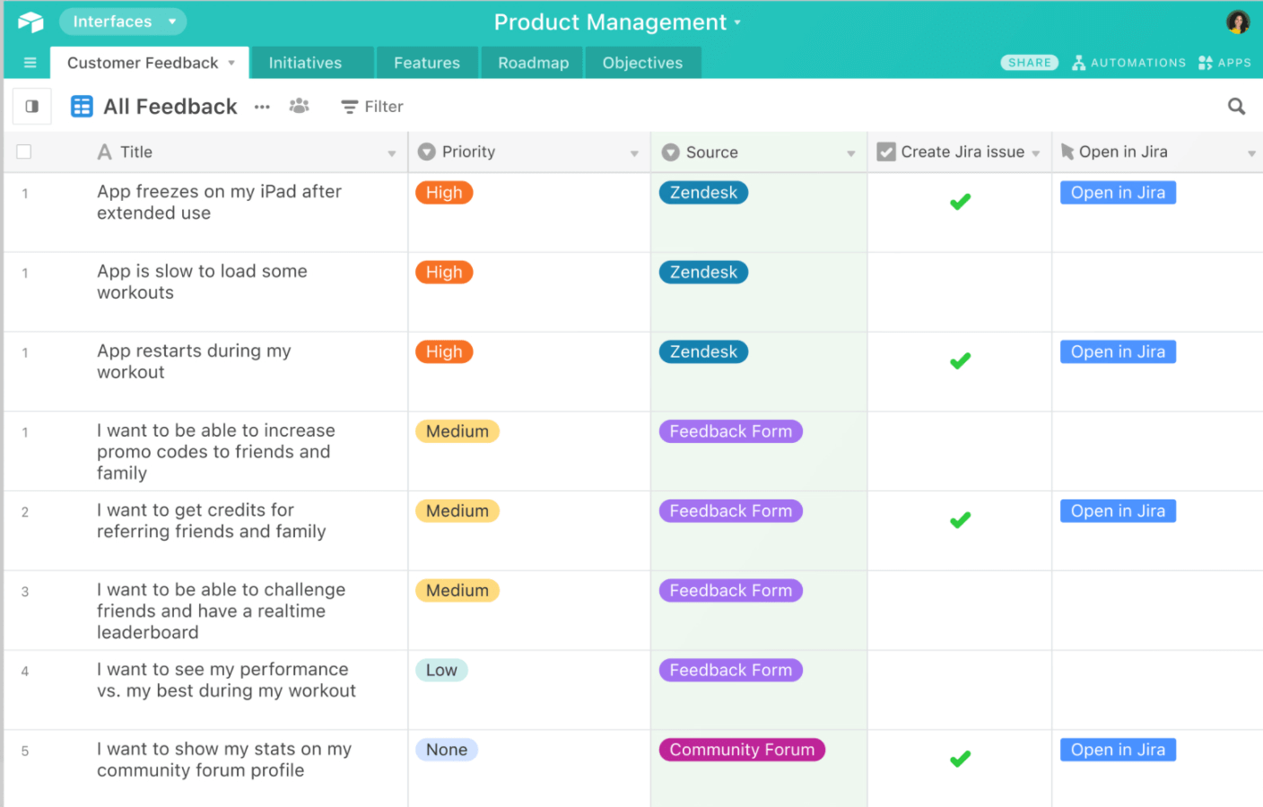The height and width of the screenshot is (807, 1263).
Task: Click the collaborators people icon
Action: click(x=300, y=106)
